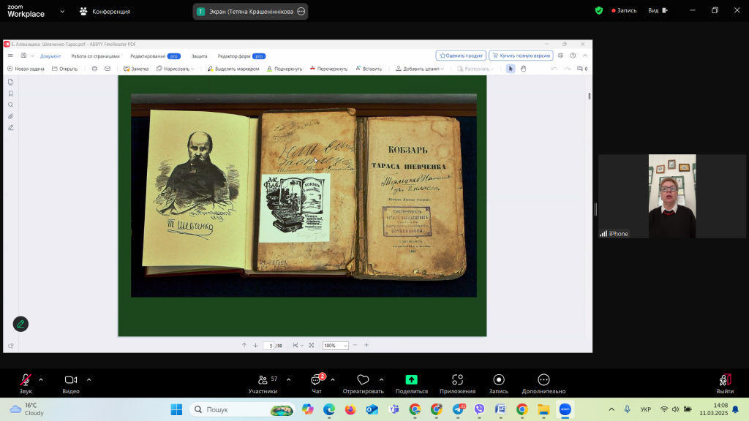749x421 pixels.
Task: Open the 100% zoom level dropdown
Action: pos(336,346)
